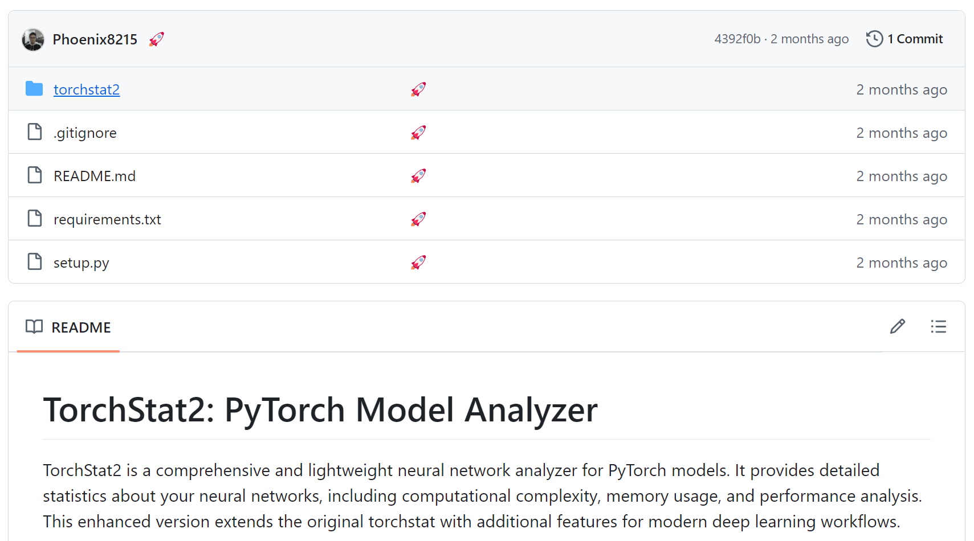Expand the README outline menu
The height and width of the screenshot is (541, 974).
(938, 326)
